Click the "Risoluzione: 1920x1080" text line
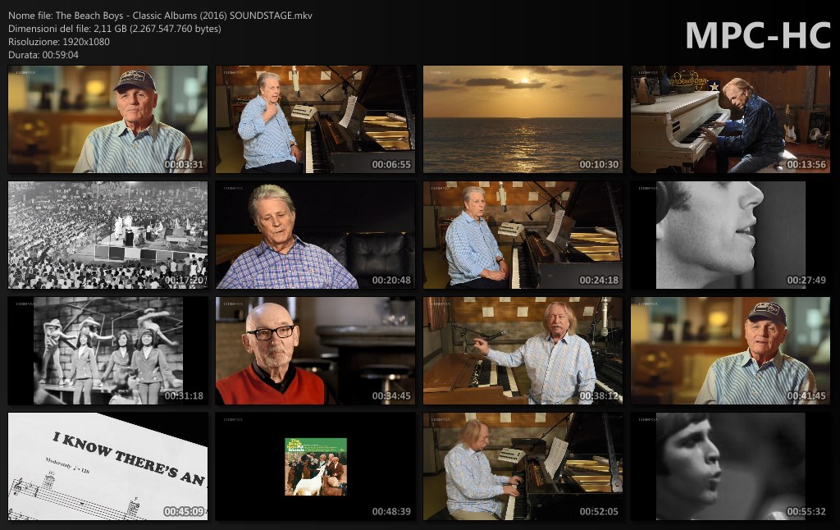The height and width of the screenshot is (530, 840). click(x=59, y=42)
